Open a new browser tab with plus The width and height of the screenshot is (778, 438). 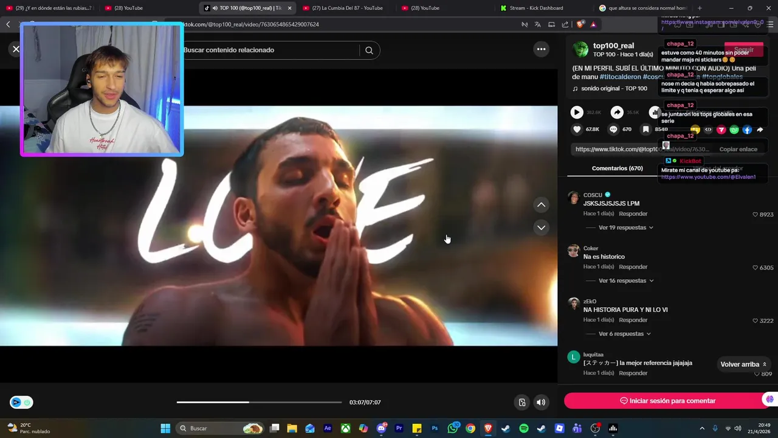pyautogui.click(x=700, y=8)
